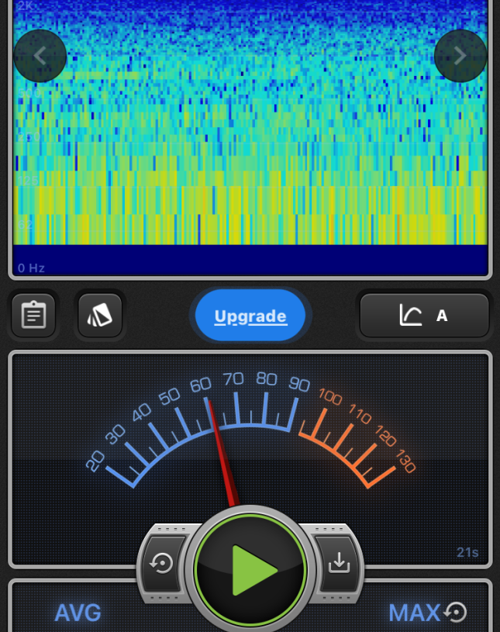Tap the 2k frequency label on the spectrogram

coord(26,6)
